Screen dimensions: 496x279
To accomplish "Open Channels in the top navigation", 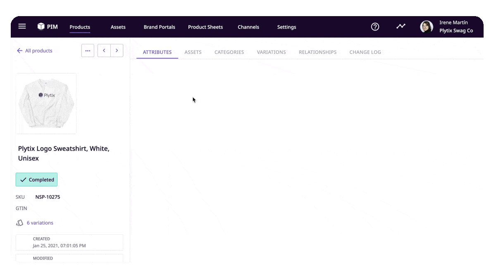I will click(x=248, y=27).
